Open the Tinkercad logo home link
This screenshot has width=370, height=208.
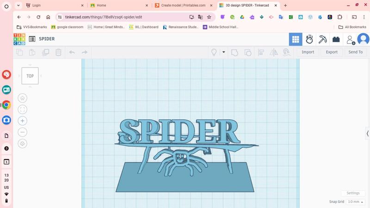point(19,39)
